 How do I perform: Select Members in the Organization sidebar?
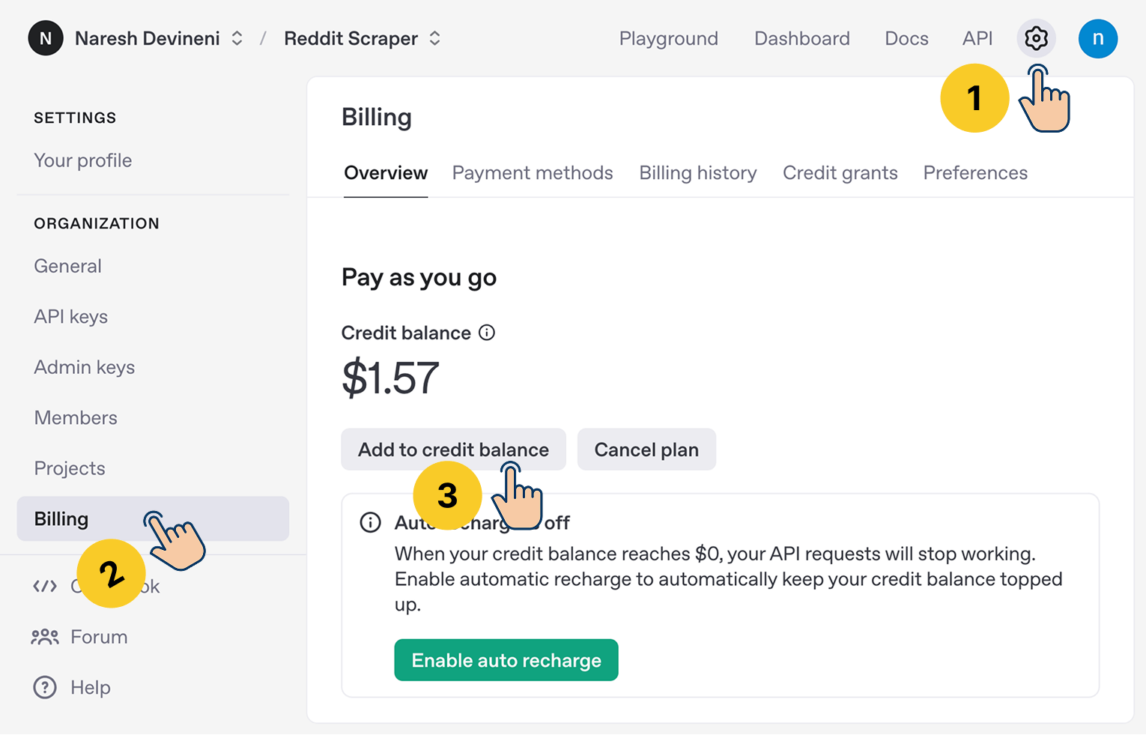pyautogui.click(x=75, y=417)
